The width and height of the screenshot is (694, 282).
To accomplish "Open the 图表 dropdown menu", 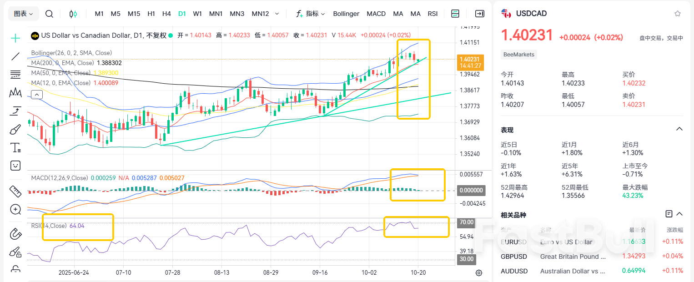I will 23,14.
